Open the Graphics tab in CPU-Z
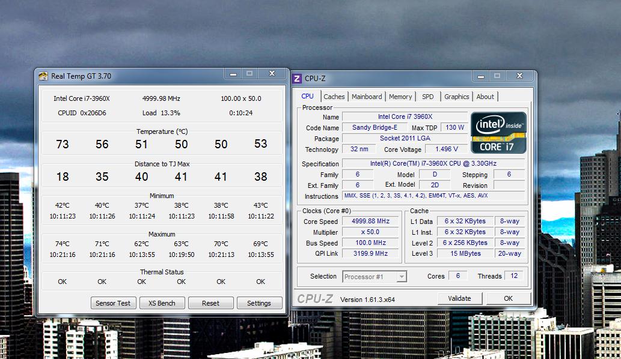 point(456,97)
